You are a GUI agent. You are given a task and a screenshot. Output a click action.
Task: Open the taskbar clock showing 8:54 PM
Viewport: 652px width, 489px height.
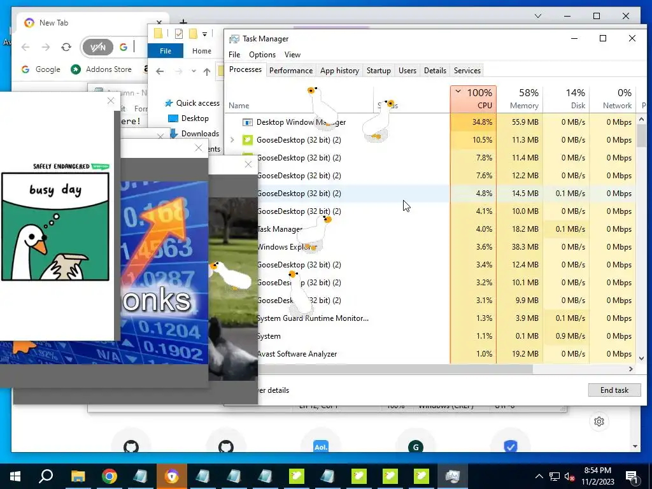coord(598,476)
